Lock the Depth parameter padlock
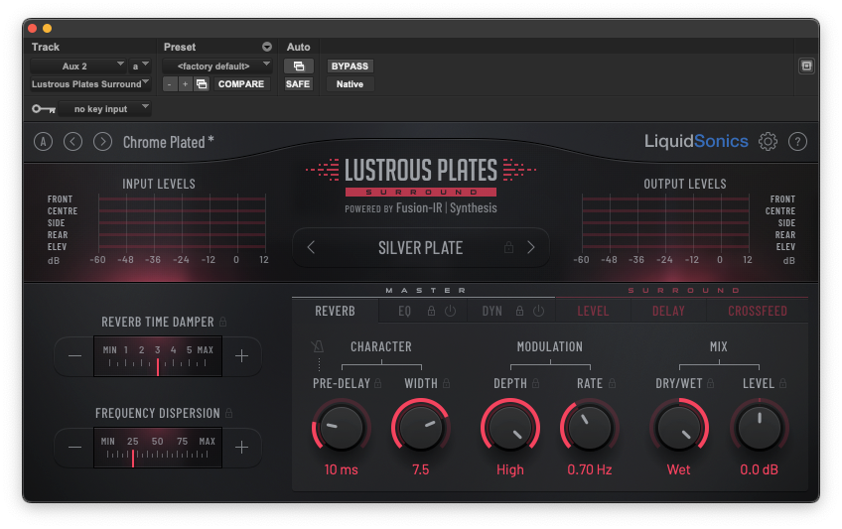Screen dimensions: 842x529 [x=536, y=383]
